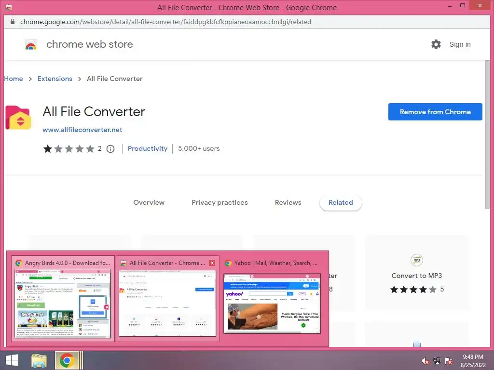Click the Convert to MP3 star rating

[x=413, y=290]
